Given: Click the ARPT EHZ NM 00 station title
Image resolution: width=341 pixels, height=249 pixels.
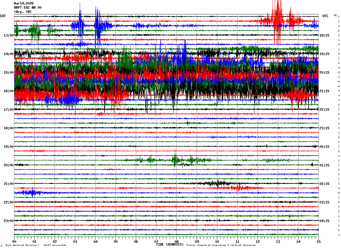Looking at the screenshot, I should [x=28, y=8].
